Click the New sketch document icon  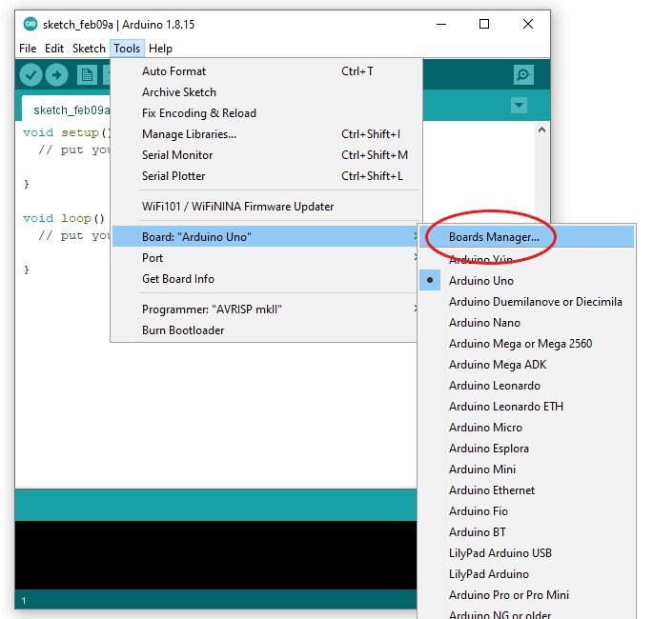coord(88,75)
